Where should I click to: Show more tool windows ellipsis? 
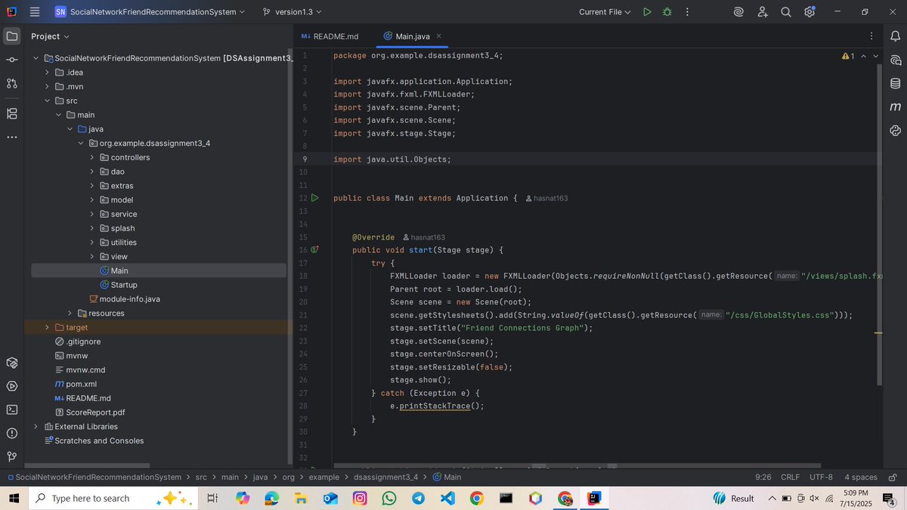pyautogui.click(x=12, y=138)
